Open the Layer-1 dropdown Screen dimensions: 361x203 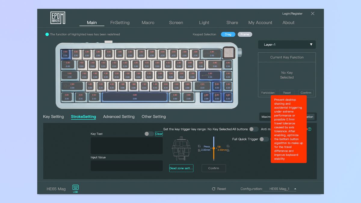pos(286,44)
